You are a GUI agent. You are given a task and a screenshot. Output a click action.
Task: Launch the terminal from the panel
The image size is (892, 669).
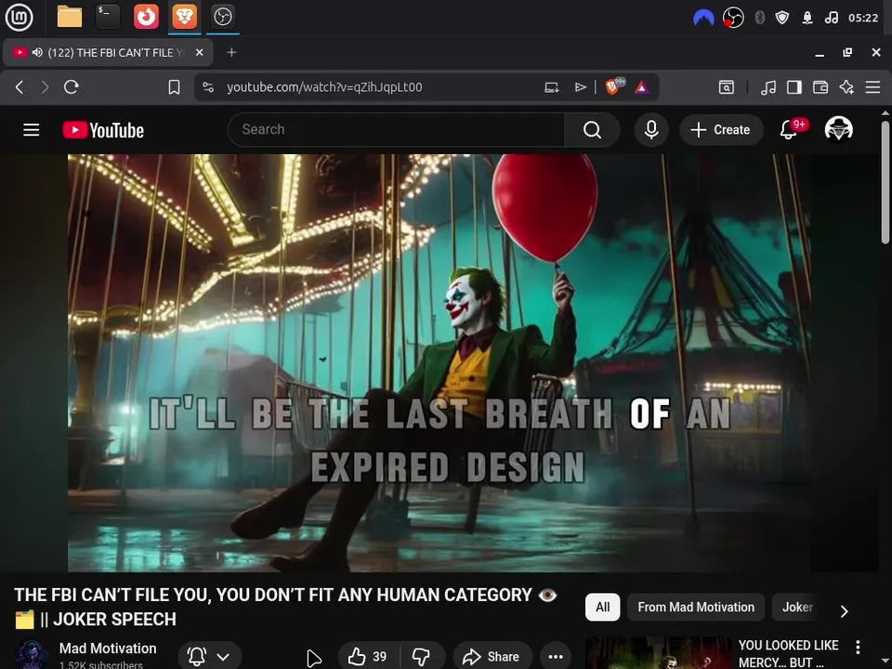(x=108, y=17)
